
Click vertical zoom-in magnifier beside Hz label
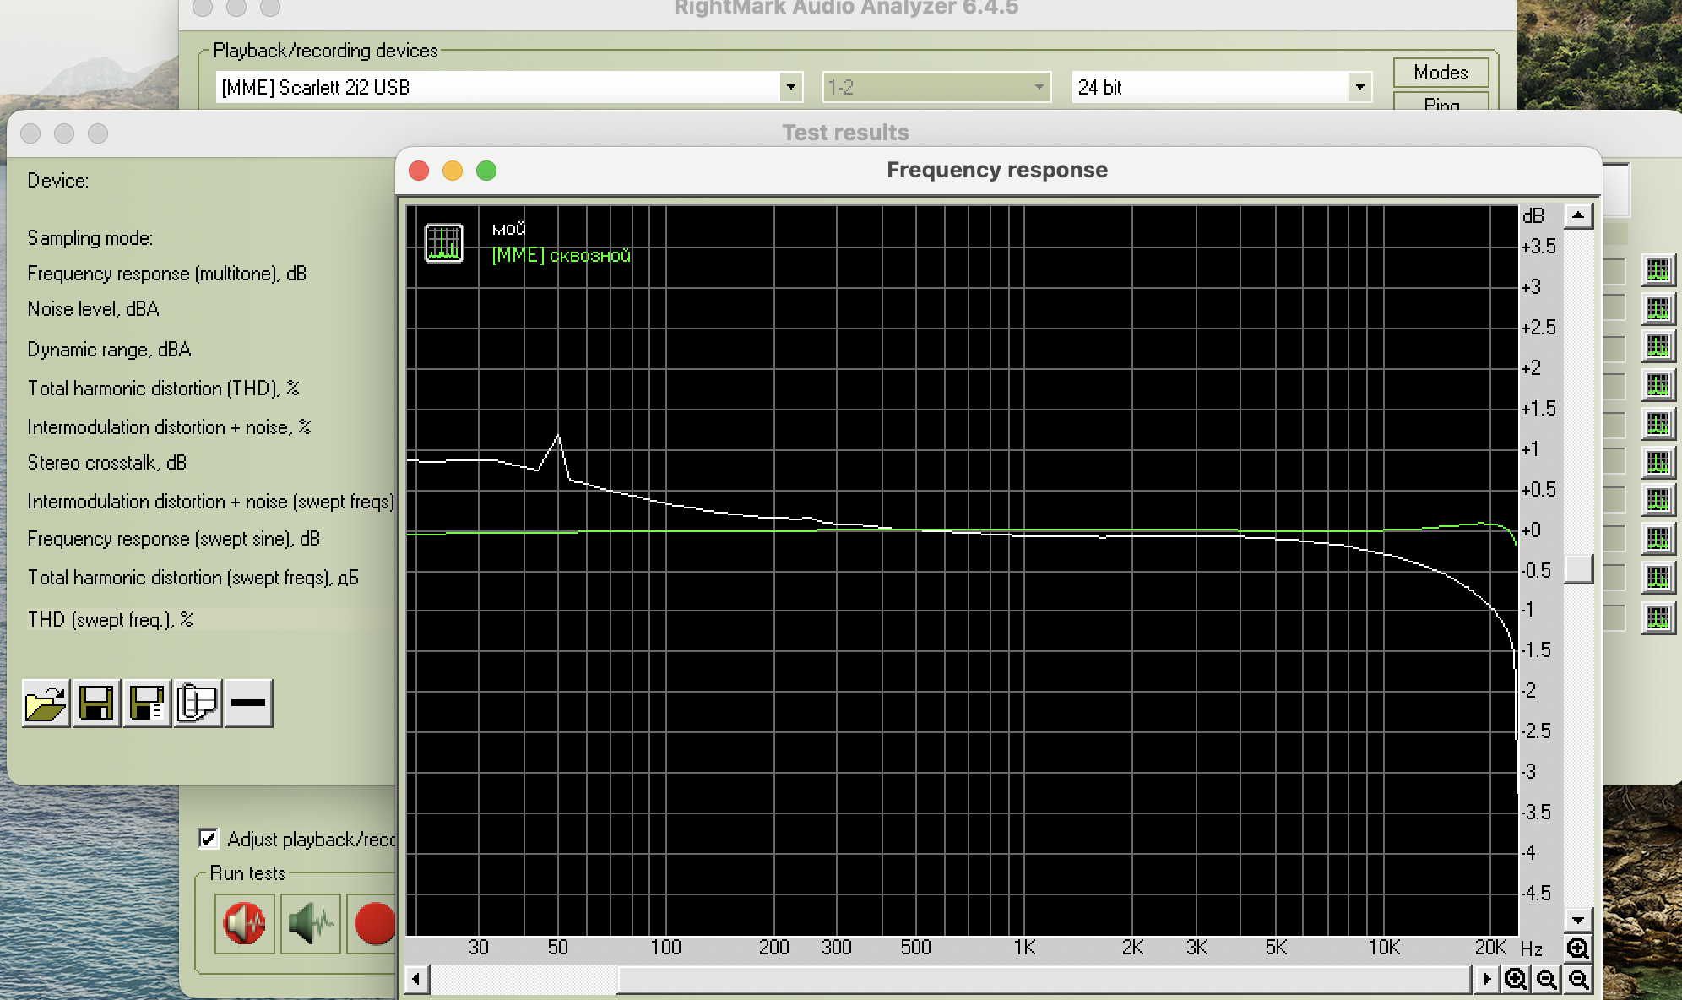tap(1577, 948)
